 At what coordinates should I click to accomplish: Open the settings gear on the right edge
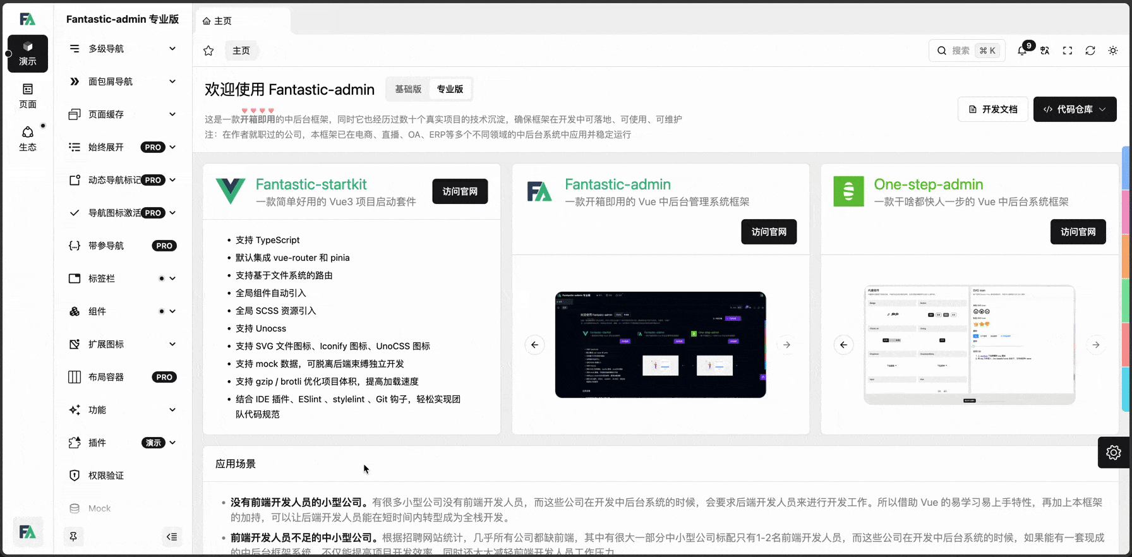point(1113,452)
